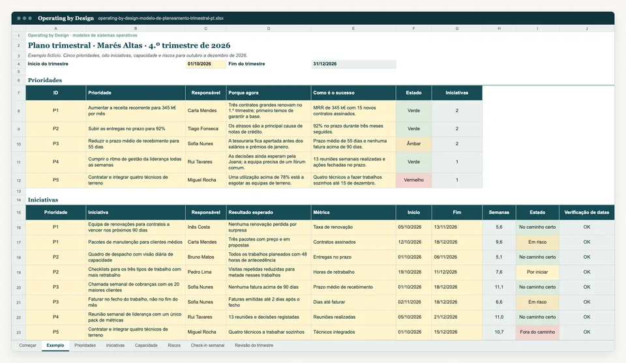Click the Verde status cell for P1
Screen dimensions: 626x363
pyautogui.click(x=413, y=111)
